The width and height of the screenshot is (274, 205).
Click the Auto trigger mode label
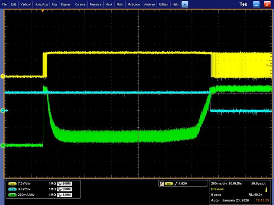pos(215,200)
